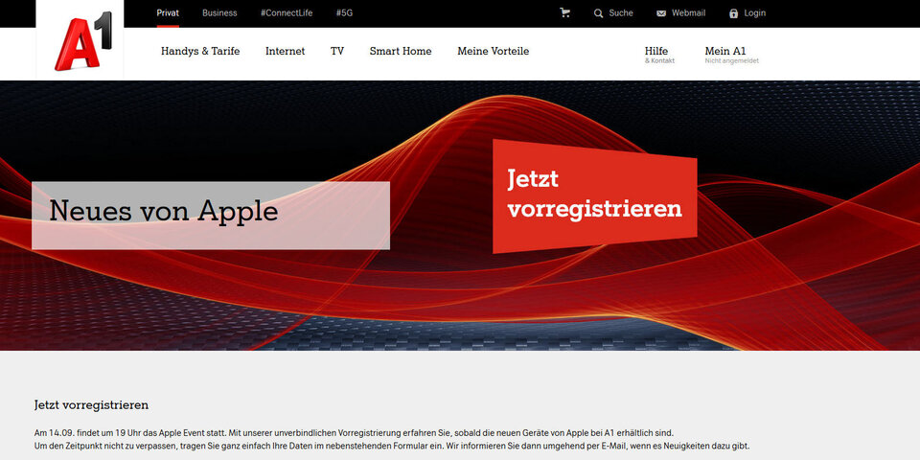Image resolution: width=920 pixels, height=460 pixels.
Task: Select the Privat tab
Action: [x=168, y=12]
